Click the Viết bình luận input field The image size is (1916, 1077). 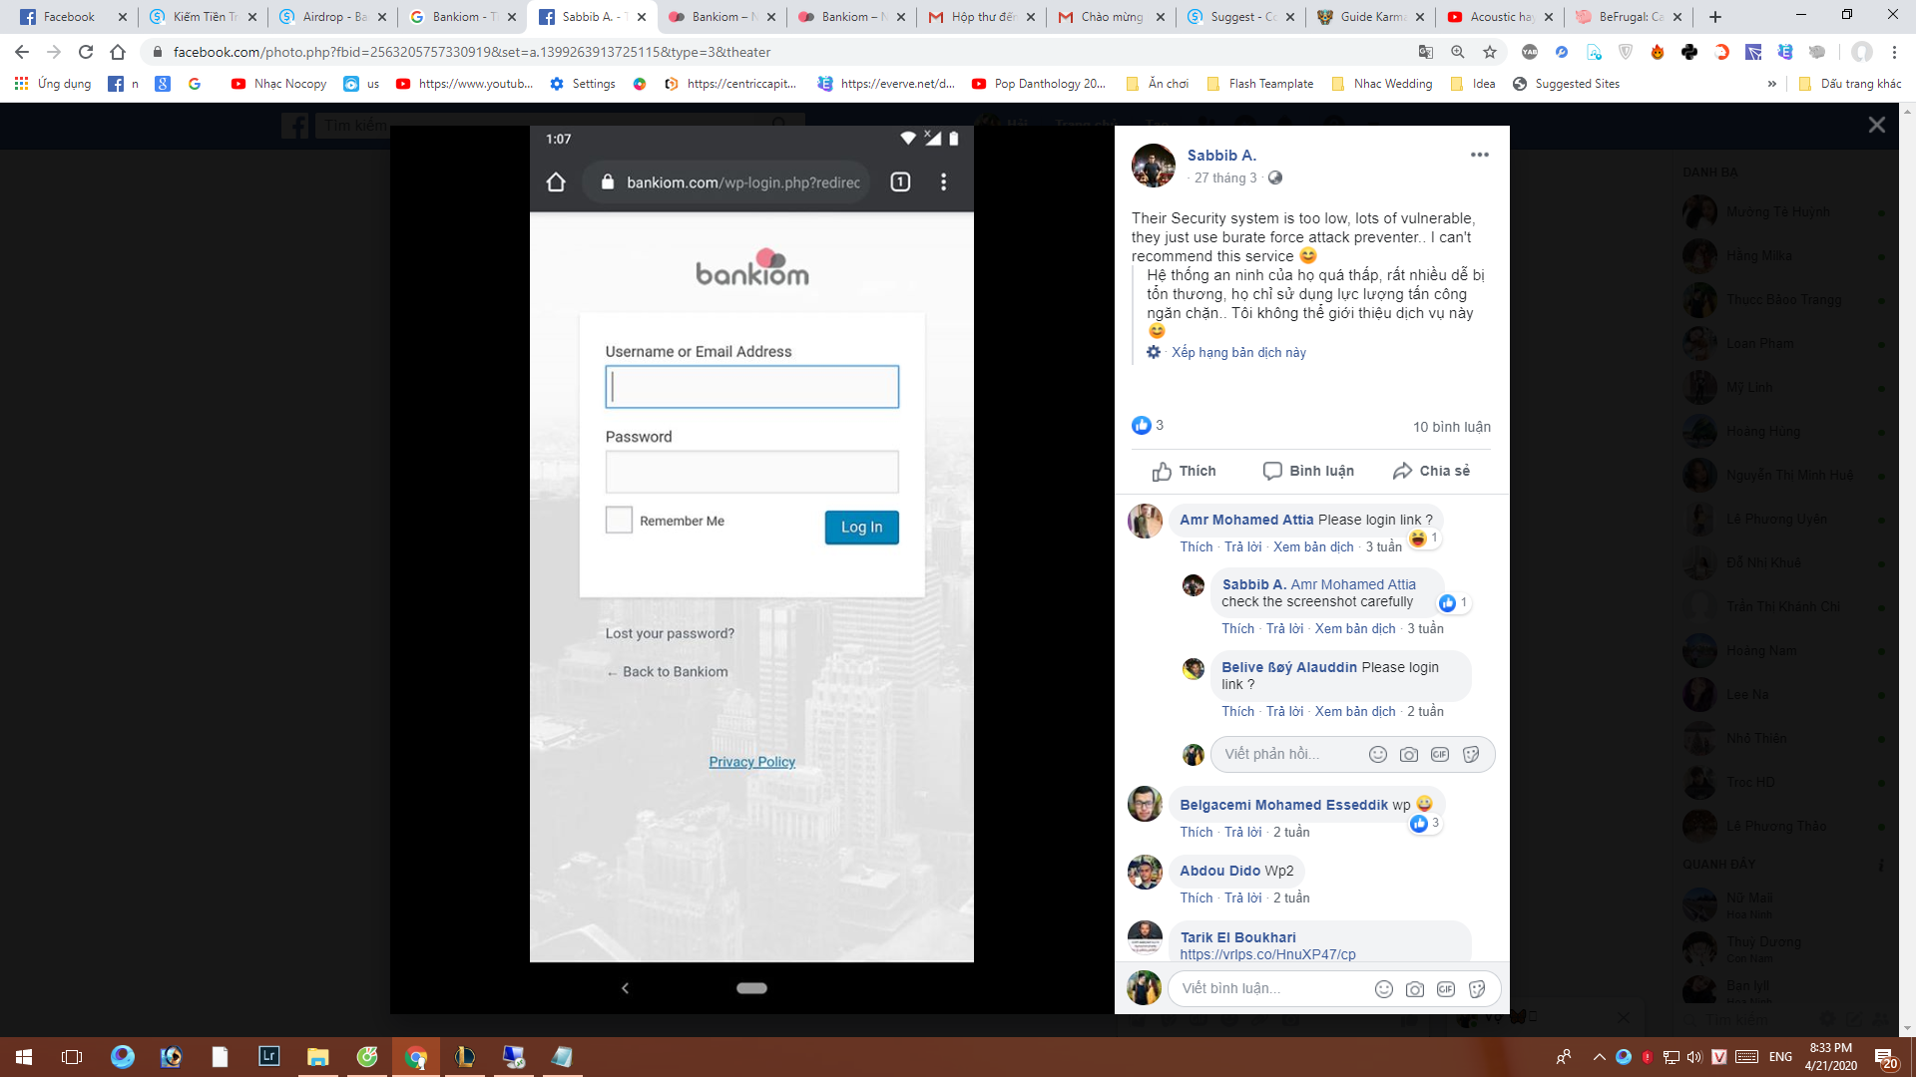tap(1267, 989)
